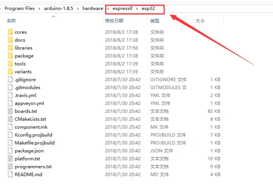Click the MK 文件 type cell
Image resolution: width=273 pixels, height=192 pixels.
pyautogui.click(x=159, y=127)
